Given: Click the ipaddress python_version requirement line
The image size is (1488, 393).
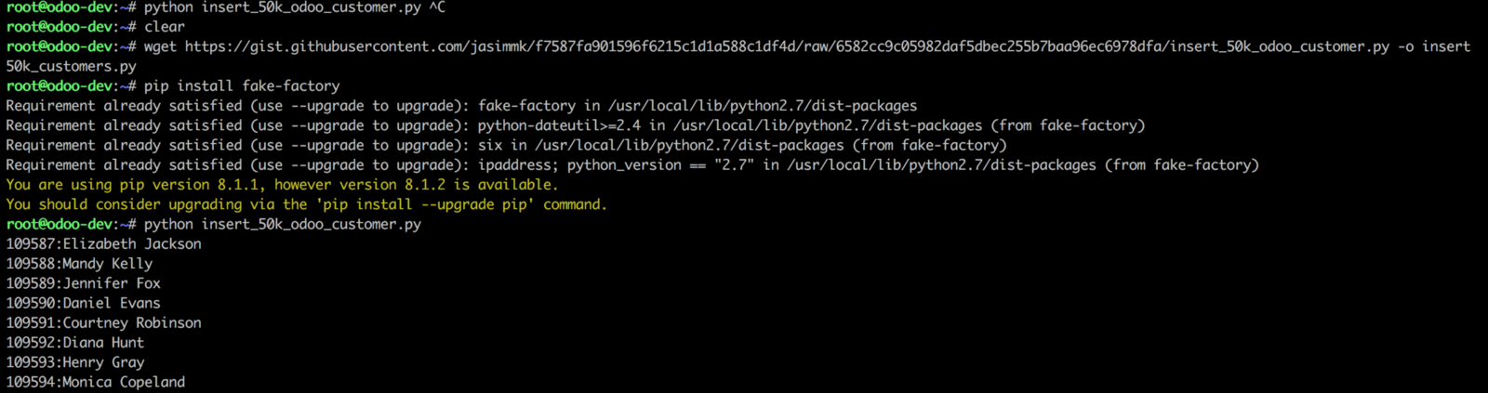Looking at the screenshot, I should pos(632,164).
